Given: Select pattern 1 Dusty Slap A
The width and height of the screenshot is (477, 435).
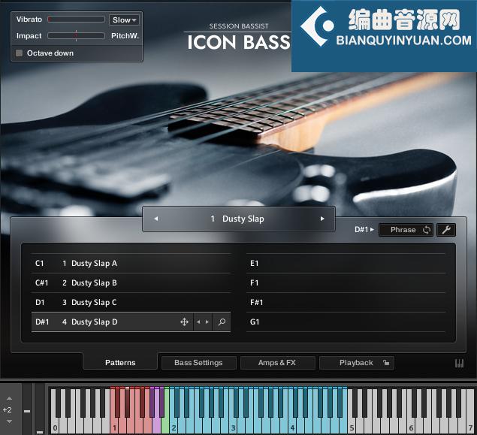Looking at the screenshot, I should pos(131,263).
